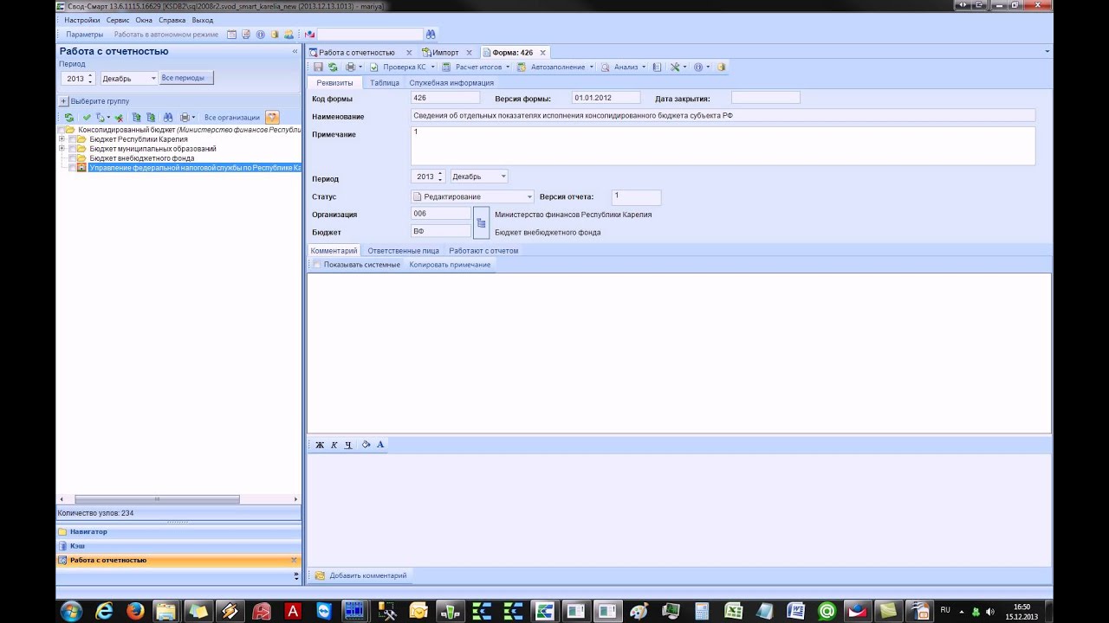The width and height of the screenshot is (1109, 623).
Task: Open the left panel month dropdown Декабрь
Action: coord(153,79)
